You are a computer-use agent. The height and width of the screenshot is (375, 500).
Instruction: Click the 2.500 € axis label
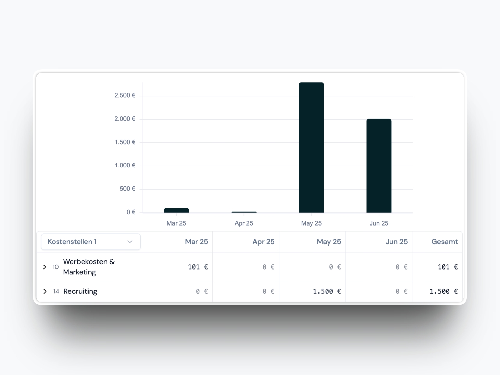pos(125,95)
